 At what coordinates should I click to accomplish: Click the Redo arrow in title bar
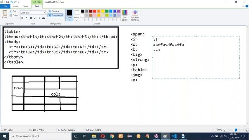[16, 2]
